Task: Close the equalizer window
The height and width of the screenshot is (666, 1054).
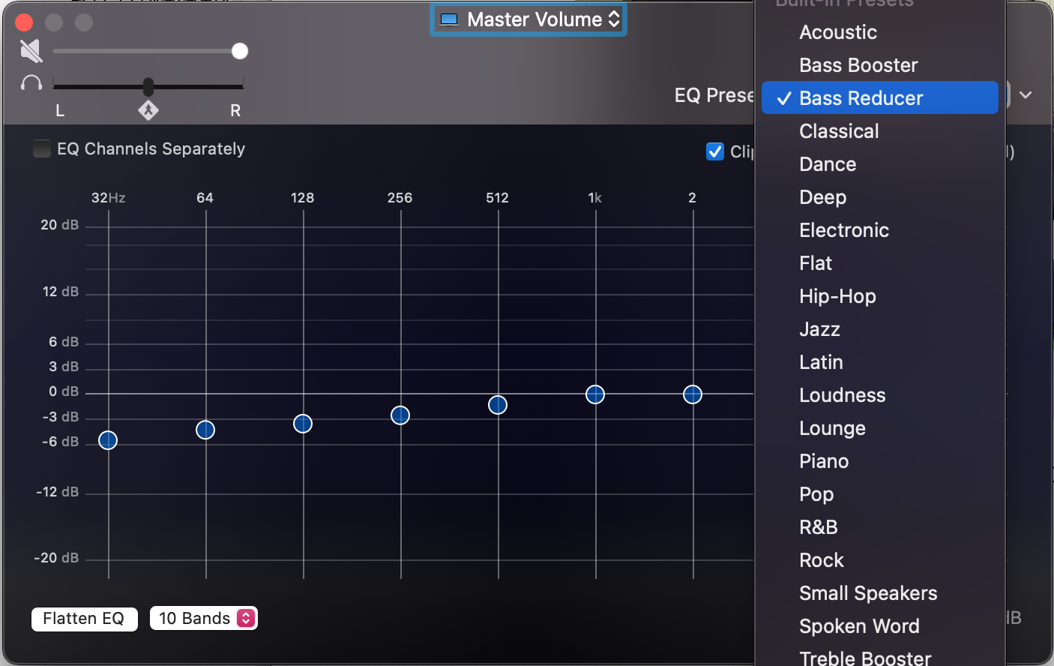Action: point(24,22)
